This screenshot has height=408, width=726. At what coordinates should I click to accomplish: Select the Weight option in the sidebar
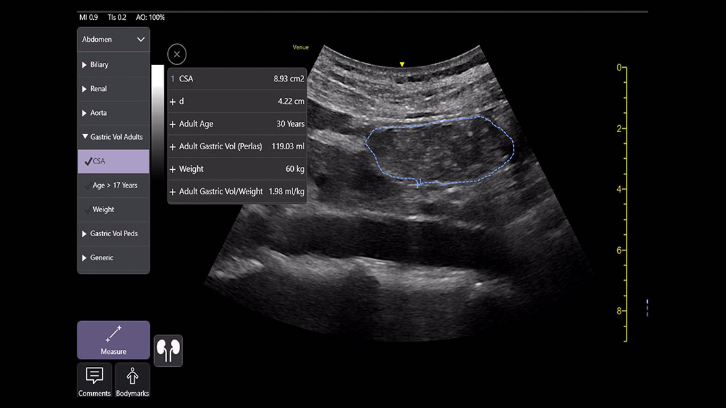pos(110,209)
